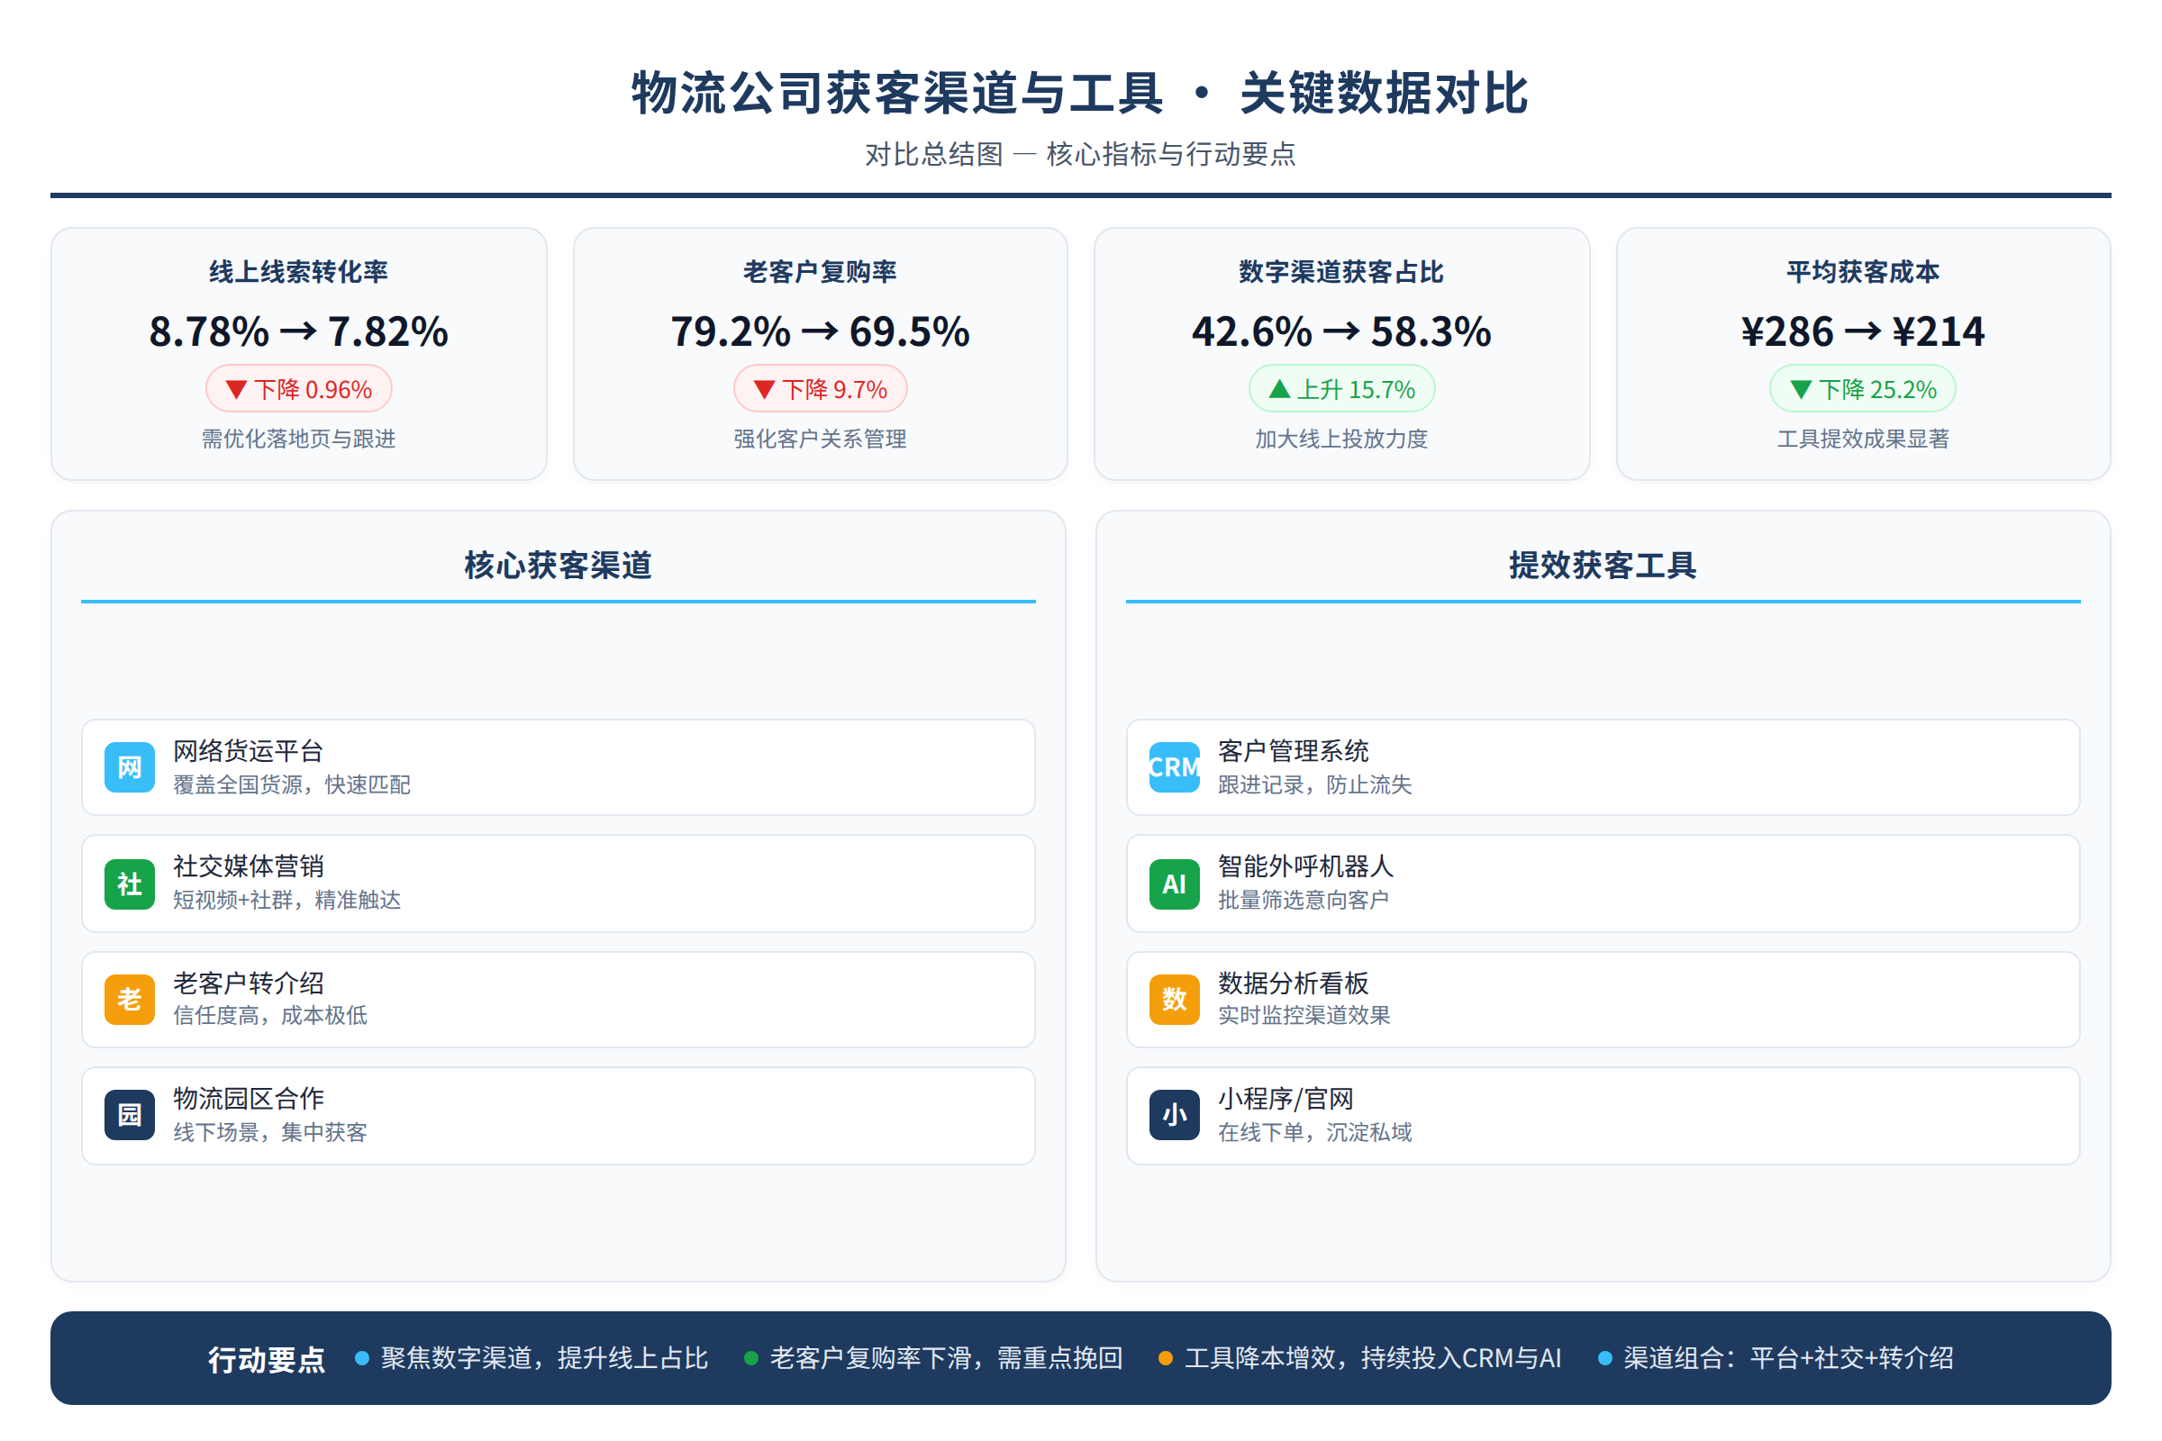This screenshot has width=2162, height=1441.
Task: Click the 平均获客成本 metric heading
Action: coord(1863,272)
